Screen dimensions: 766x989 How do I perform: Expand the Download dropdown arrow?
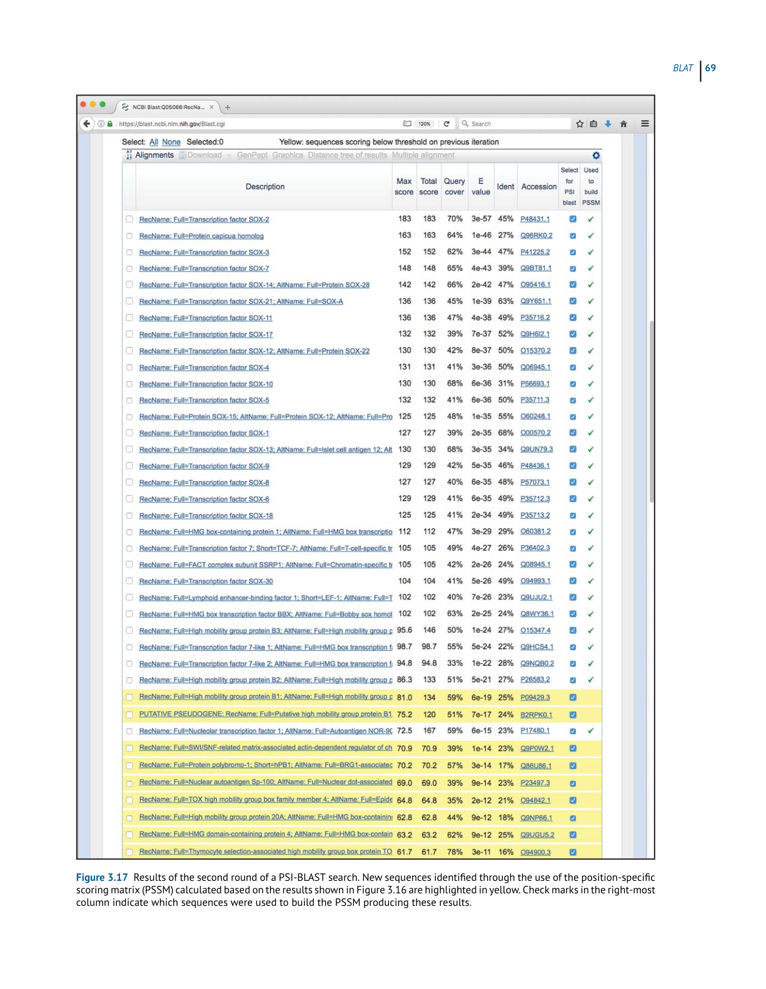click(x=229, y=156)
